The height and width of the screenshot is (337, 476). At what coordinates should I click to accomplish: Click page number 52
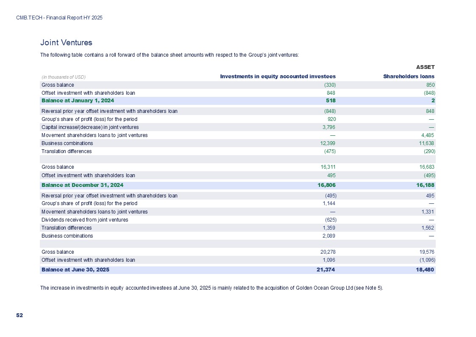(19, 315)
